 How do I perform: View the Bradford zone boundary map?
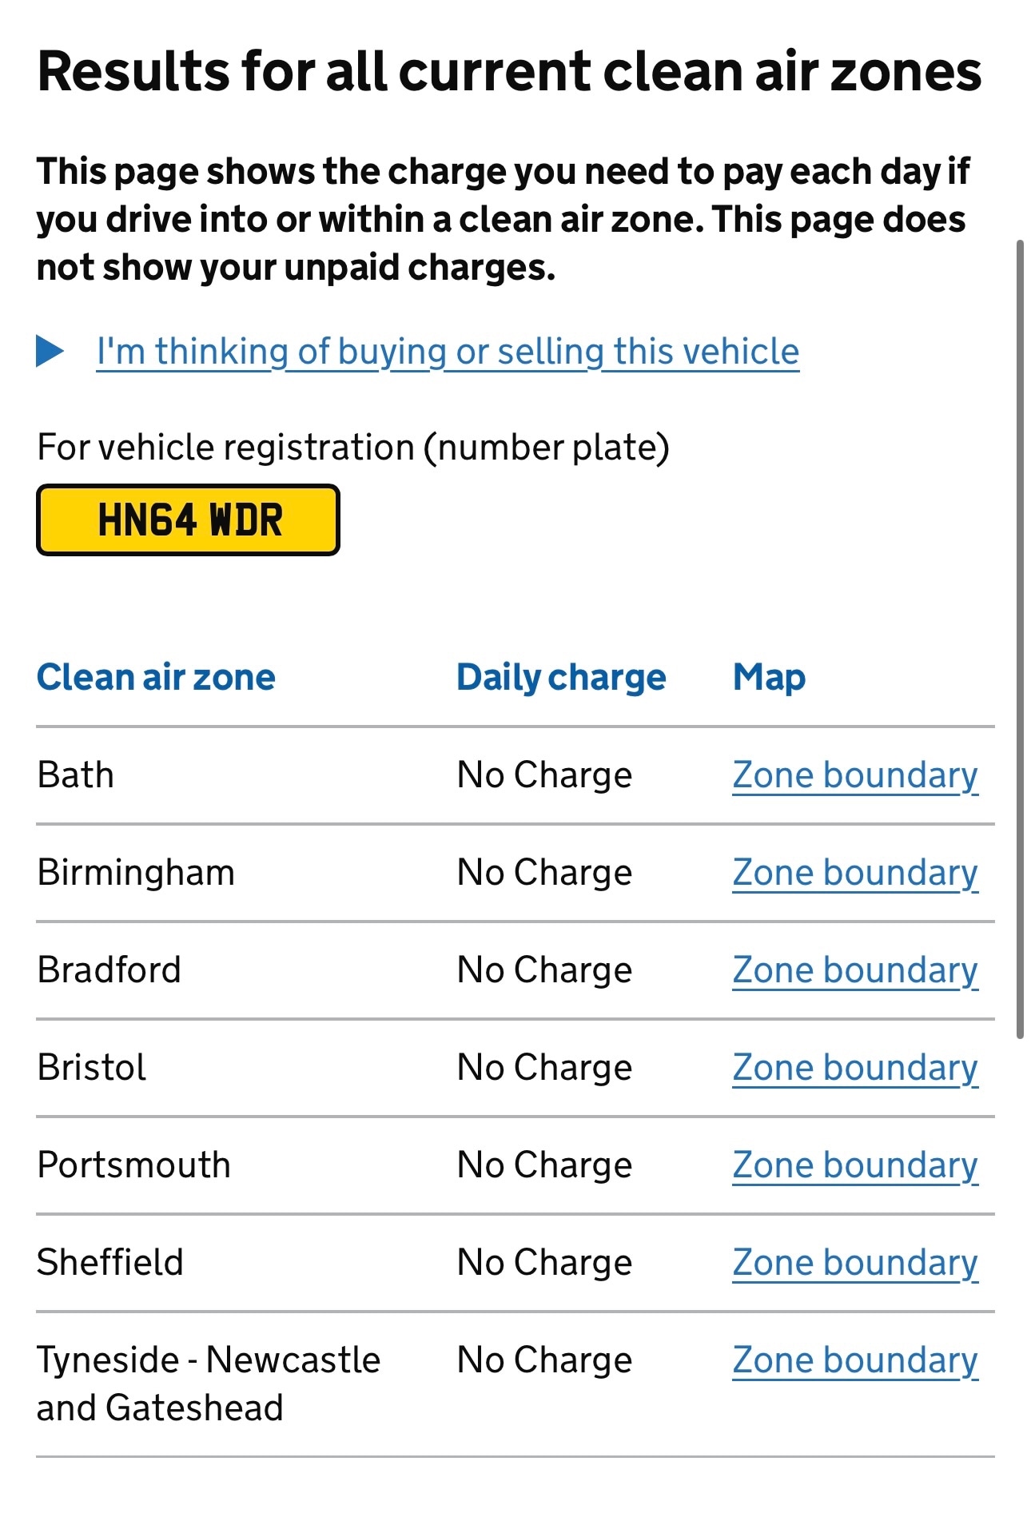[854, 970]
